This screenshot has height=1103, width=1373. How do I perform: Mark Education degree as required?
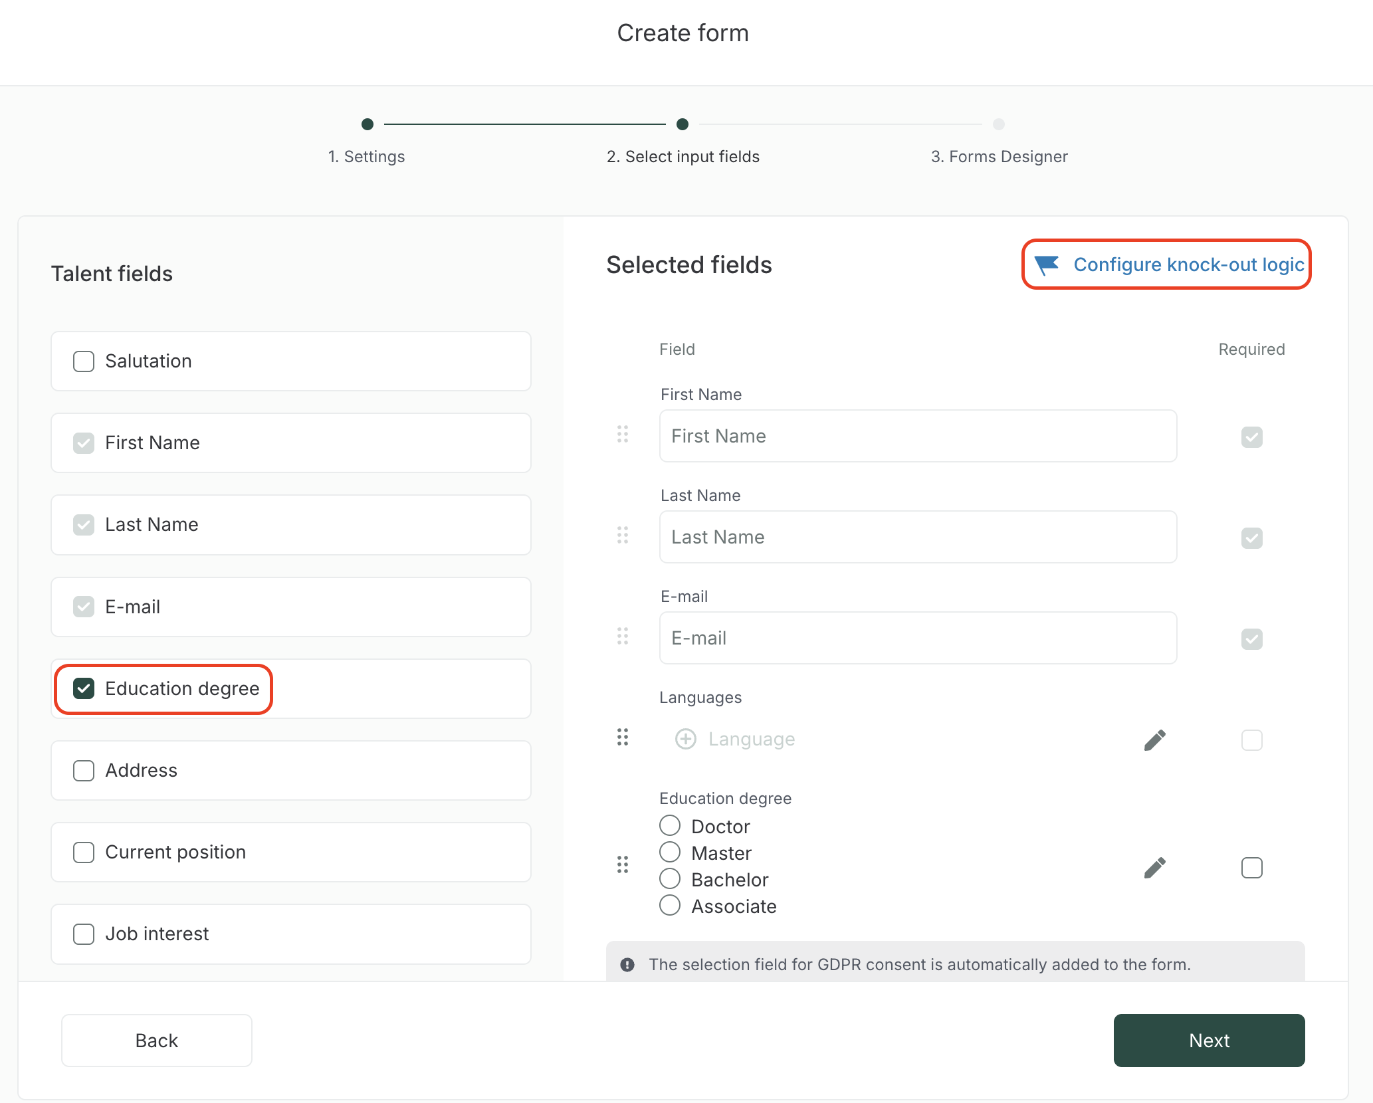click(1251, 868)
